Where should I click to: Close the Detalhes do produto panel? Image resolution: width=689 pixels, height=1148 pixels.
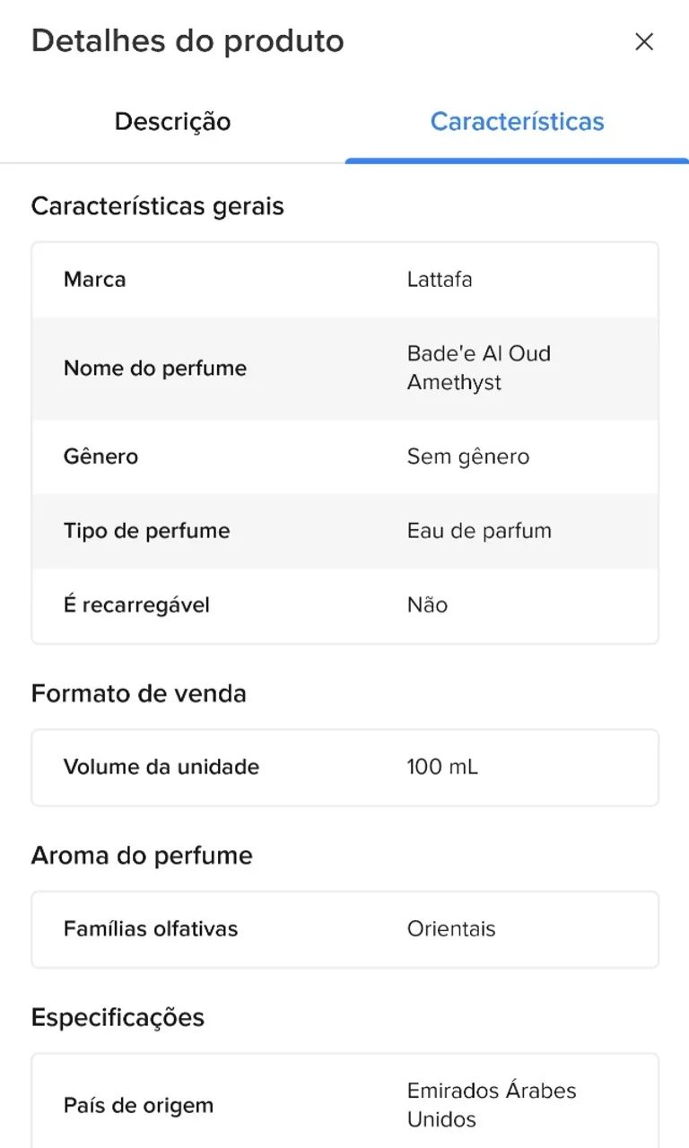coord(644,41)
